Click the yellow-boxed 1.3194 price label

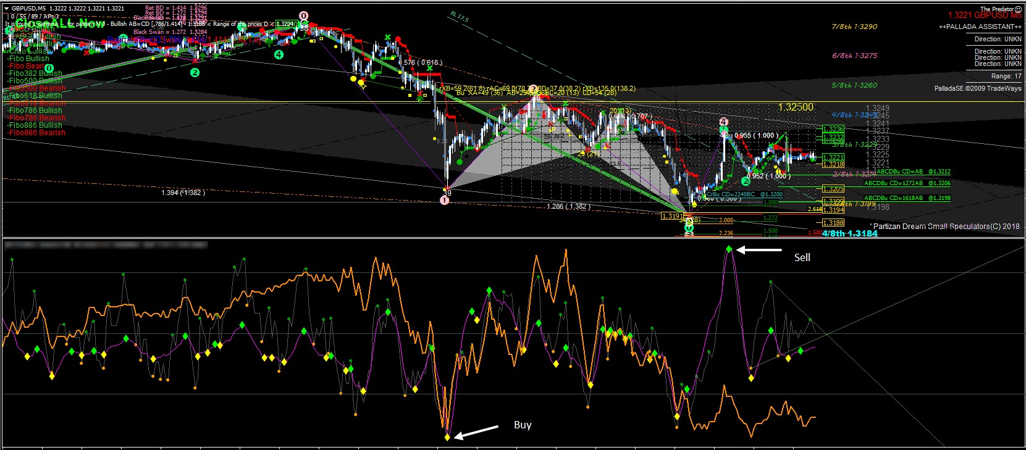tap(833, 210)
